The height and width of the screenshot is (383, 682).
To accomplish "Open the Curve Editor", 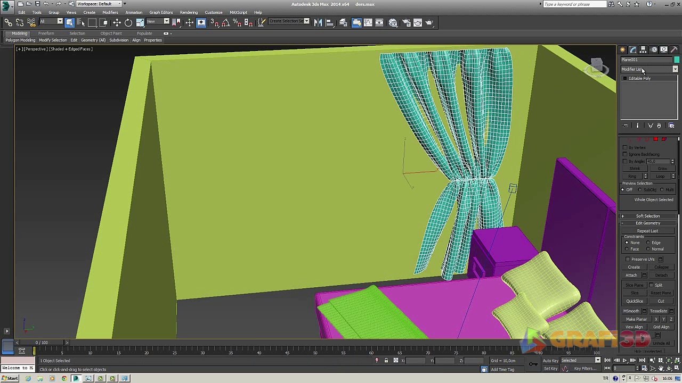I will pyautogui.click(x=368, y=22).
